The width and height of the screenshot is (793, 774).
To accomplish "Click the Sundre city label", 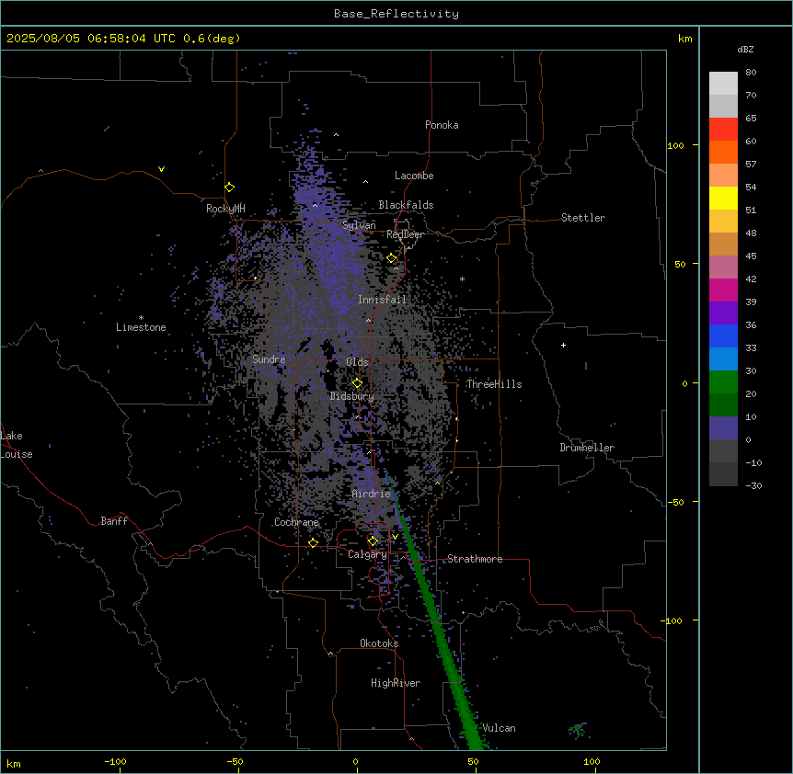I will pyautogui.click(x=269, y=359).
